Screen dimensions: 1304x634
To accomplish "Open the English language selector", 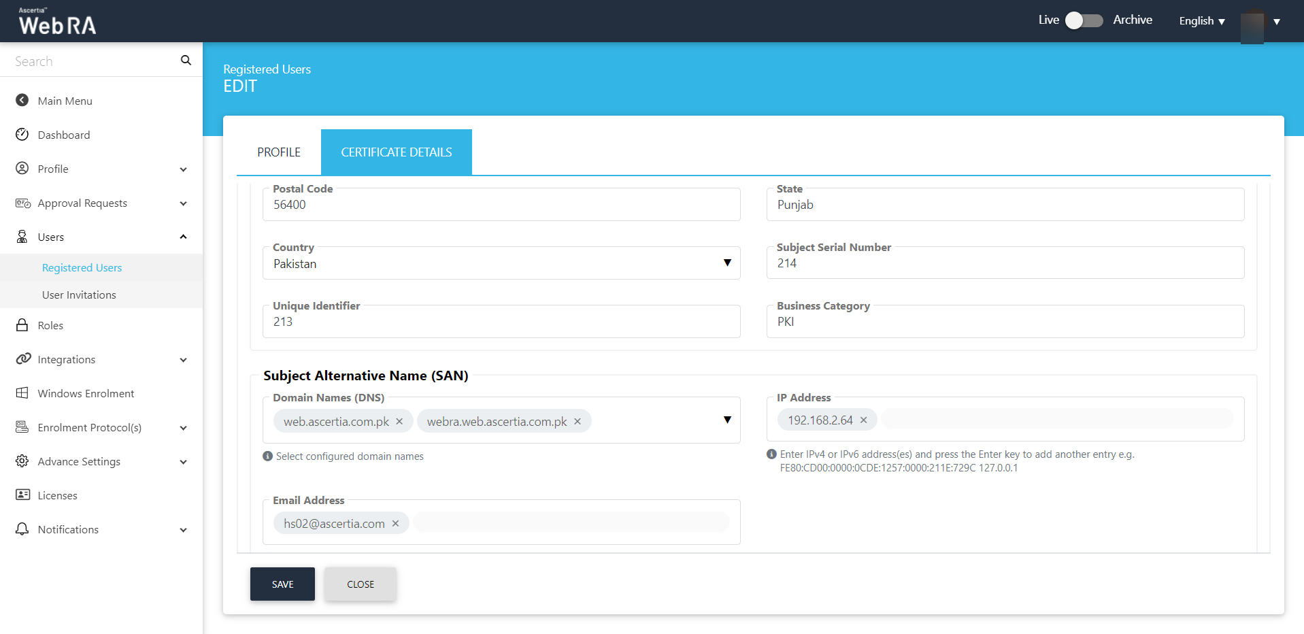I will 1201,21.
